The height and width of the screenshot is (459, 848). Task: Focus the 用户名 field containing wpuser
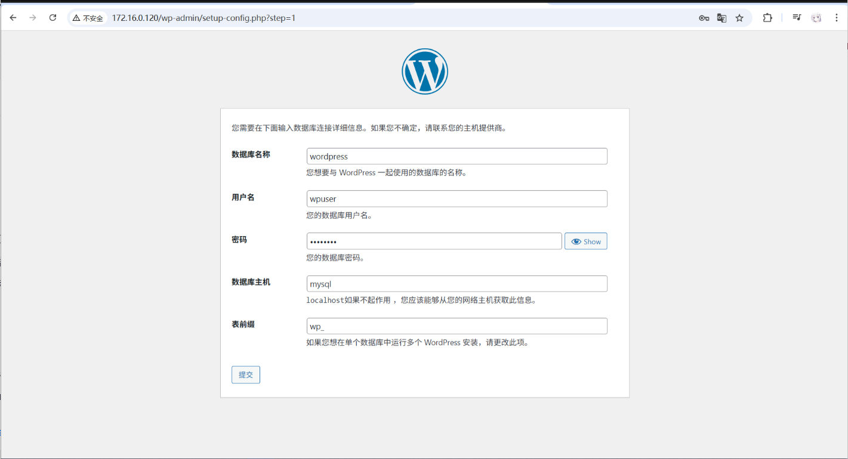click(x=457, y=199)
